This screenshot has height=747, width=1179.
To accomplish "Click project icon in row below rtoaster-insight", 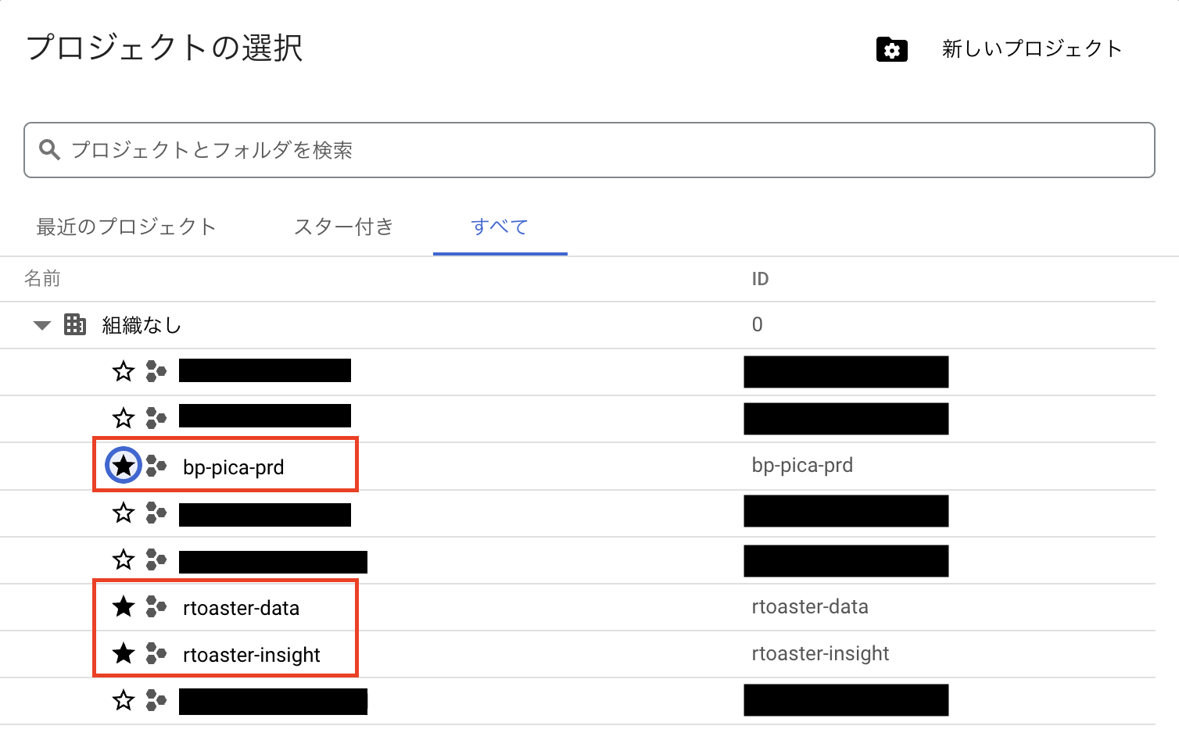I will pos(156,700).
